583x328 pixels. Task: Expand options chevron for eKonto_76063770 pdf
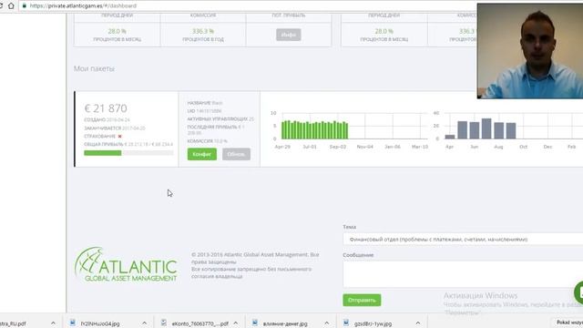pyautogui.click(x=235, y=323)
